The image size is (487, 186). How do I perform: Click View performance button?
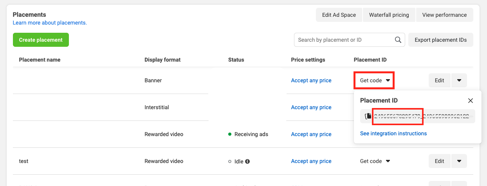point(444,15)
